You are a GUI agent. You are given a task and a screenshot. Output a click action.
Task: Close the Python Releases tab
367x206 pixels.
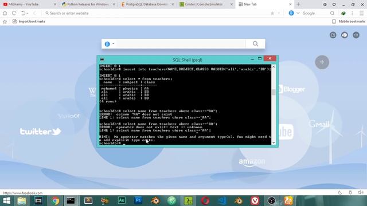coord(114,4)
